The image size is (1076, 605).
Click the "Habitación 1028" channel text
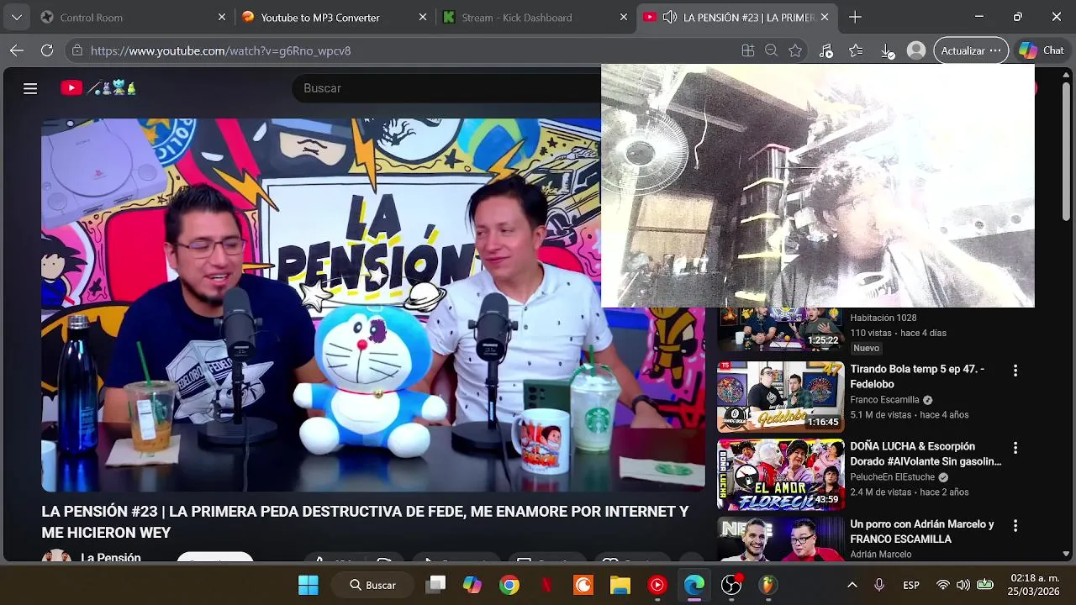883,318
